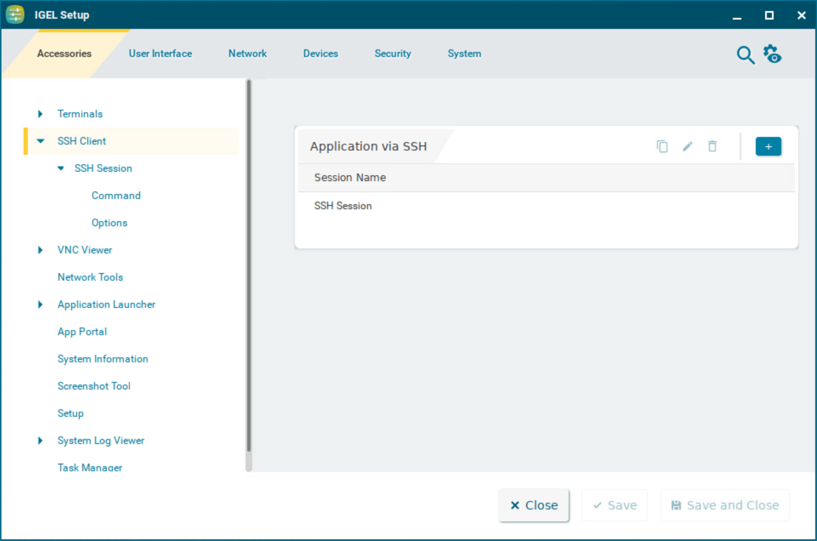Screen dimensions: 817x541
Task: Open the Security tab
Action: (x=392, y=53)
